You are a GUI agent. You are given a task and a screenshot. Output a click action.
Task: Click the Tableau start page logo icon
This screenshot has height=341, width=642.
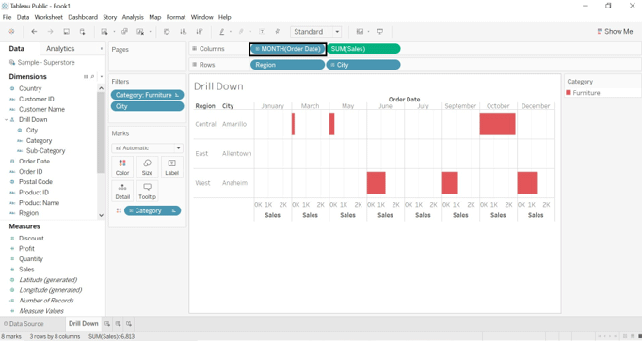[x=11, y=31]
